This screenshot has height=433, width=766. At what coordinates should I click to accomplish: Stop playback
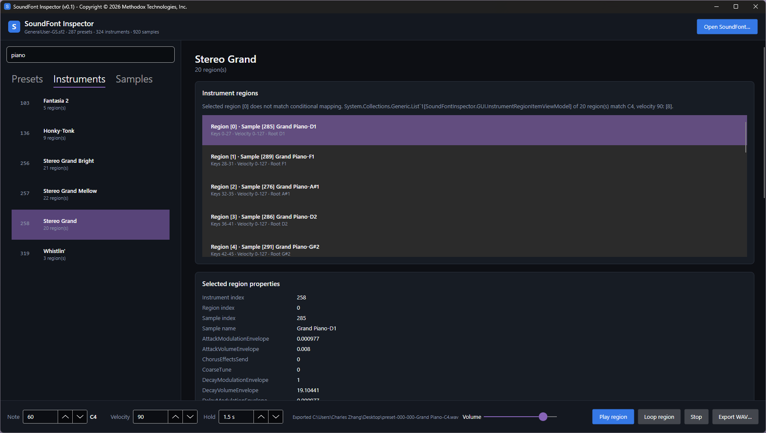(696, 417)
